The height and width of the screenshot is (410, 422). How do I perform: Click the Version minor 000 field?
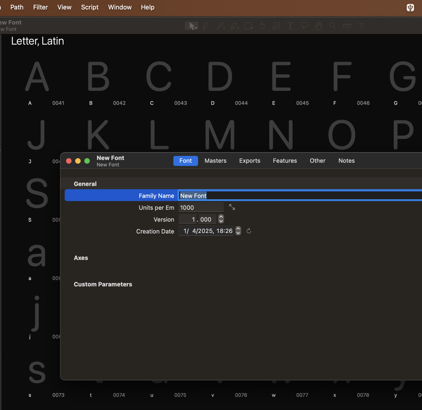pyautogui.click(x=207, y=219)
